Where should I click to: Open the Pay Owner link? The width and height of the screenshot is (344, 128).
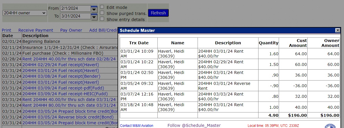pyautogui.click(x=71, y=30)
